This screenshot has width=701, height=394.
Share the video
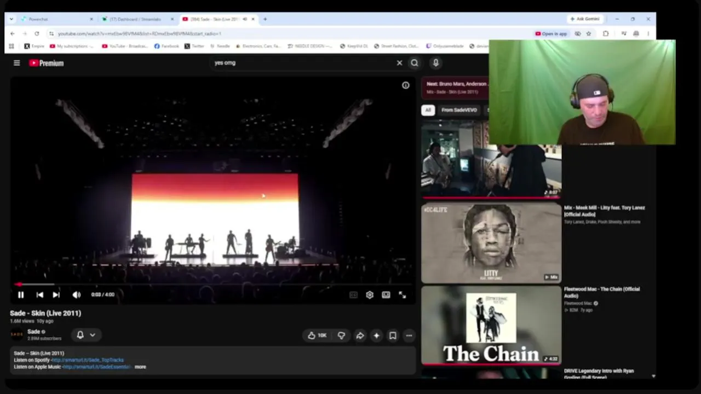360,335
